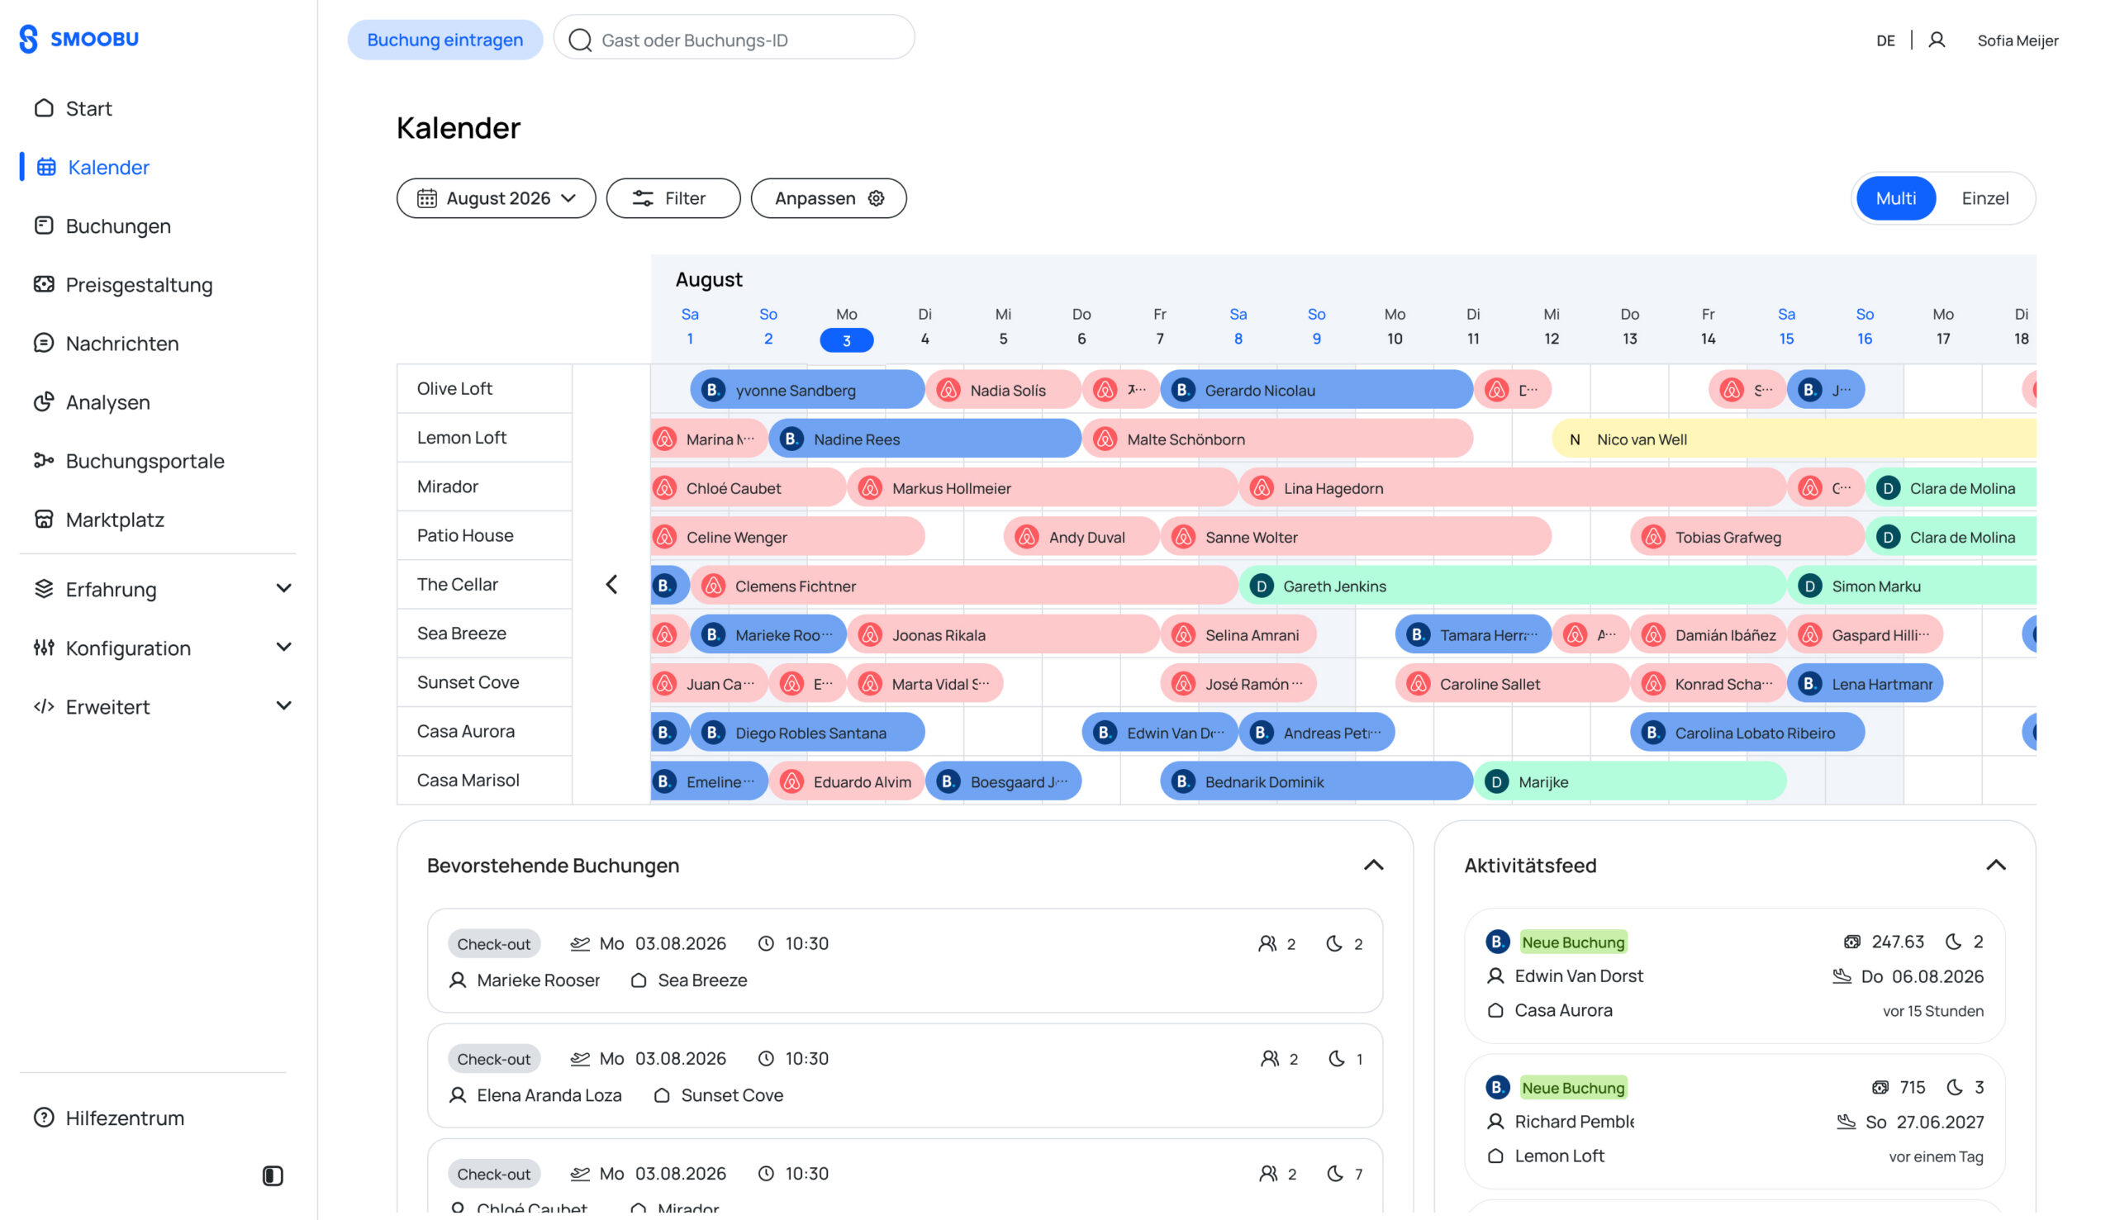This screenshot has height=1220, width=2115.
Task: Click the Buchungsportale connection icon
Action: pyautogui.click(x=44, y=461)
